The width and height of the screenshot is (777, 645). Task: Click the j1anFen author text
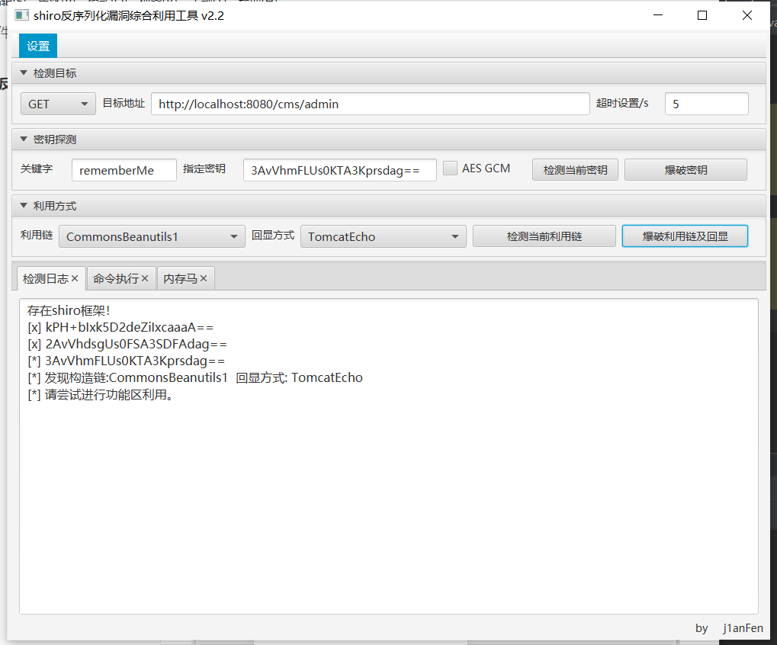pos(743,628)
